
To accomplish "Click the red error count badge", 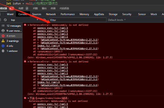I will coord(11,8).
